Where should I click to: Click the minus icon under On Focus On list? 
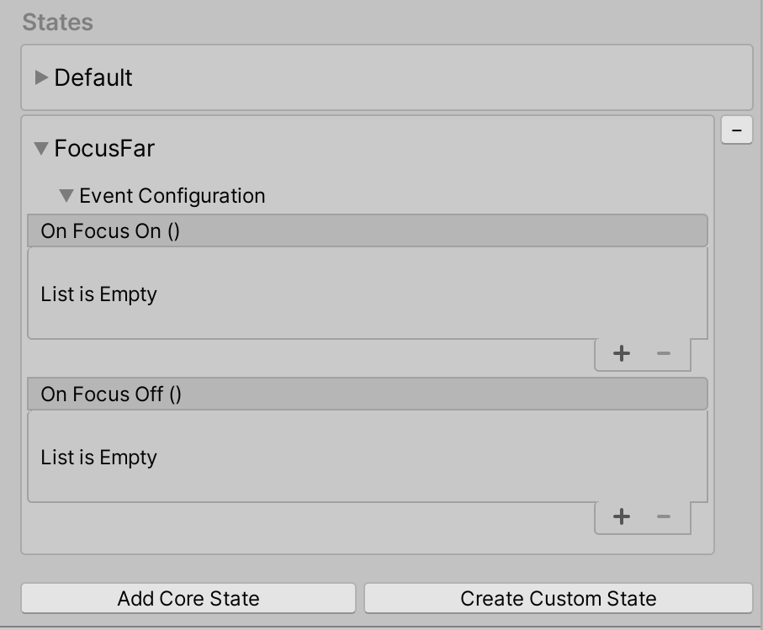664,354
